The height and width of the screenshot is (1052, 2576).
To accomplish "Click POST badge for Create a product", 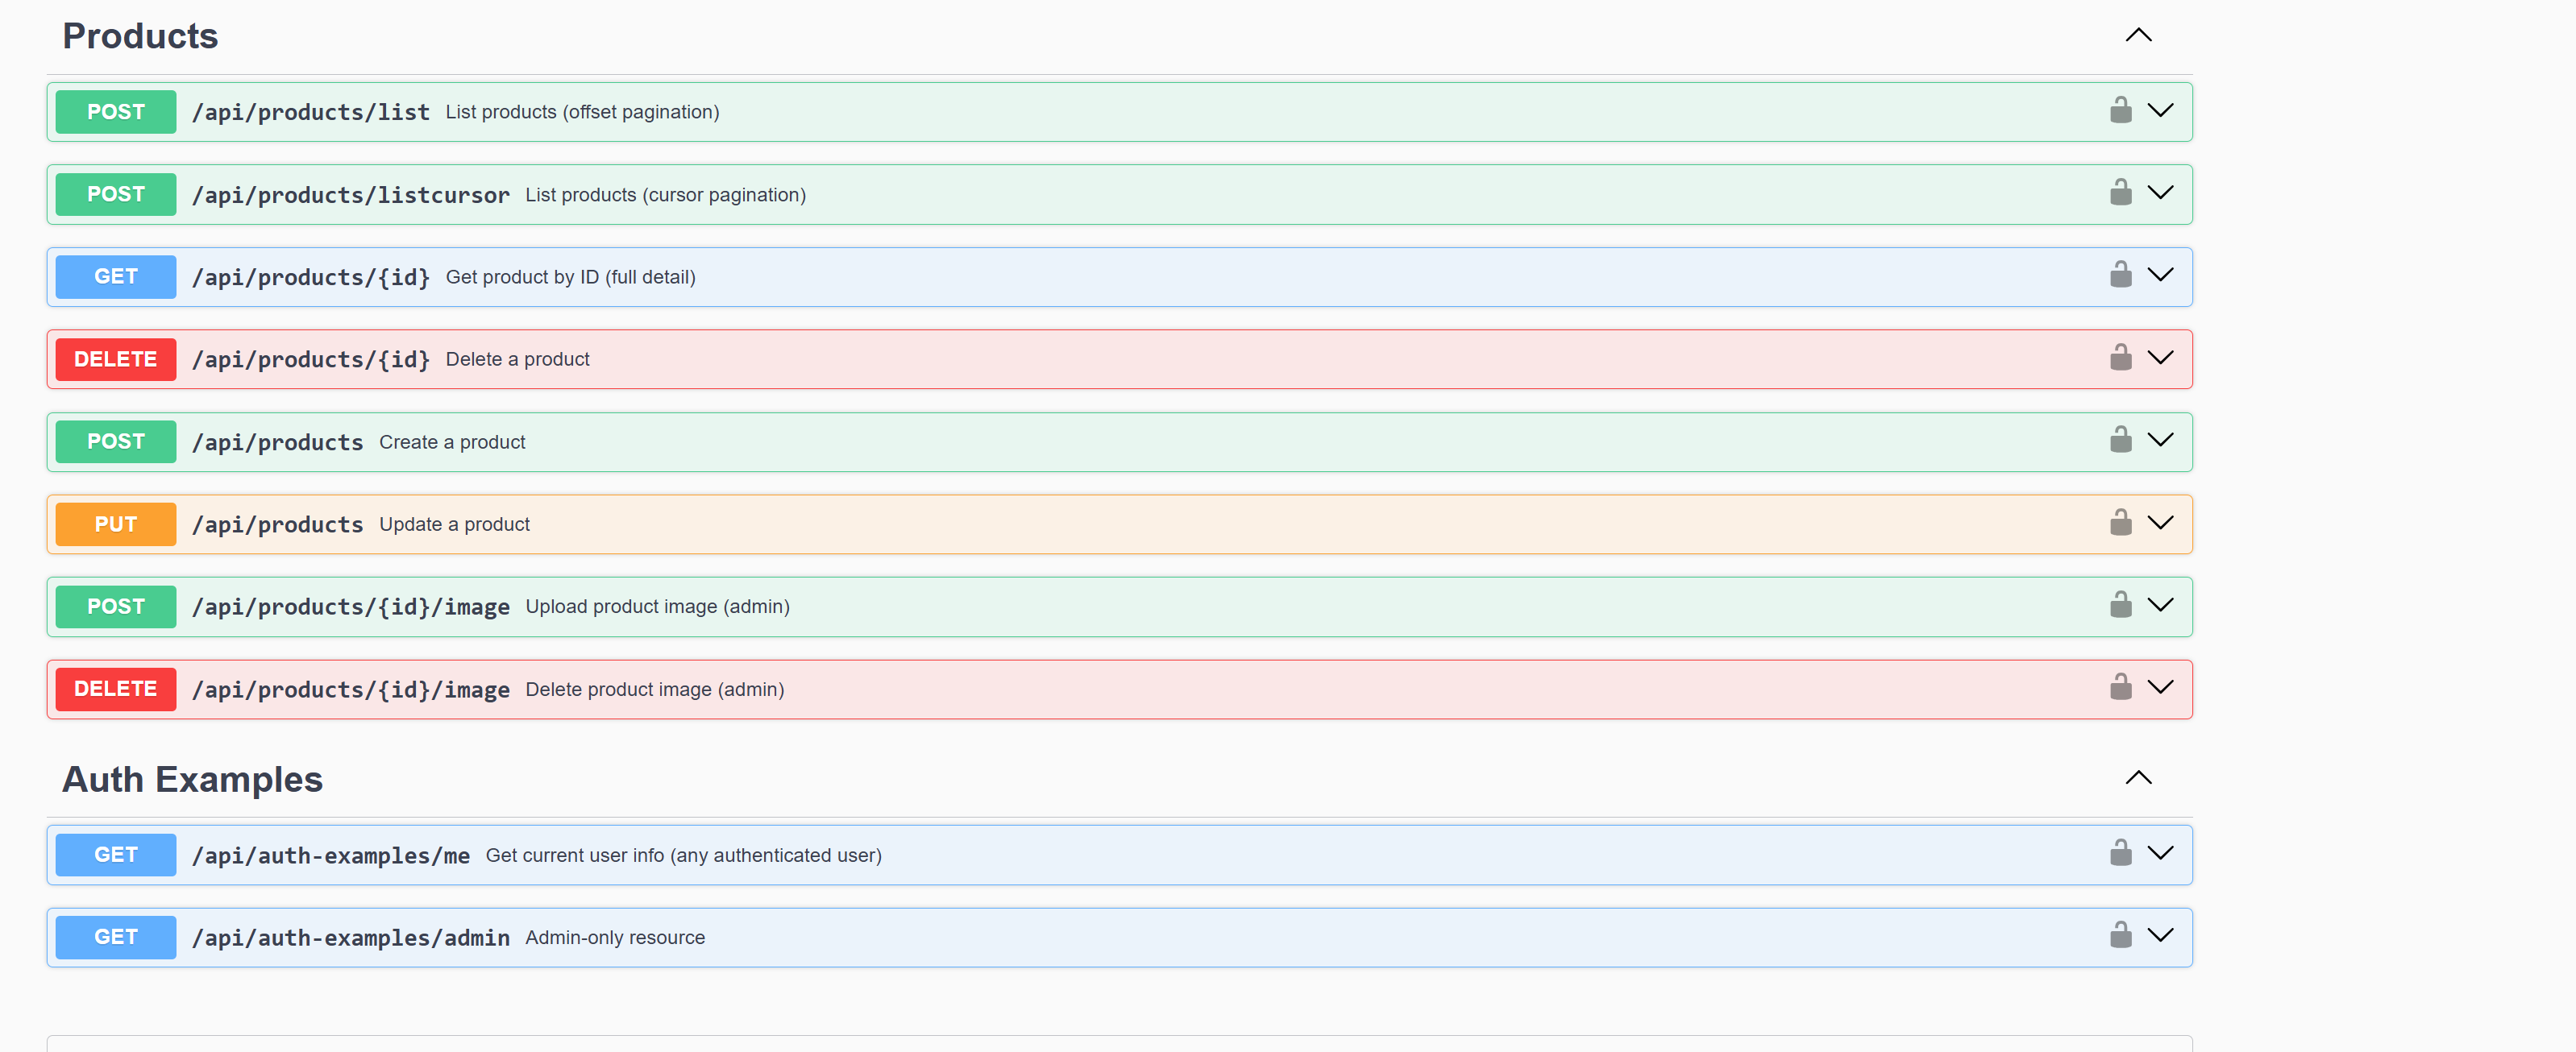I will 116,441.
